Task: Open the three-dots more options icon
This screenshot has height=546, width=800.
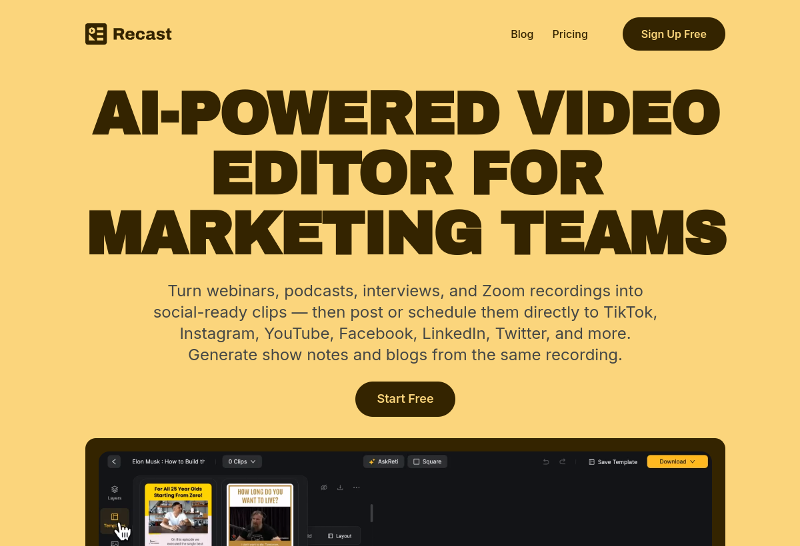Action: tap(357, 487)
